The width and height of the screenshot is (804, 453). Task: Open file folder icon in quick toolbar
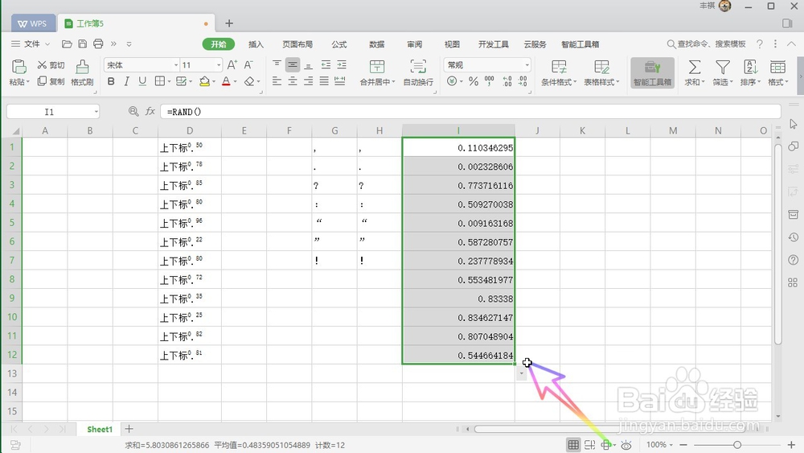tap(67, 44)
